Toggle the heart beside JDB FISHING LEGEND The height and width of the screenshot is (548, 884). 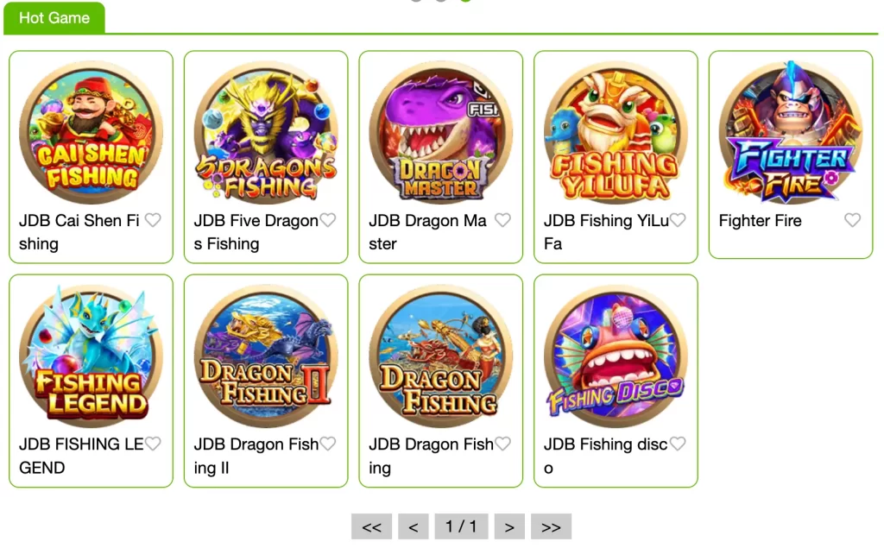click(153, 444)
